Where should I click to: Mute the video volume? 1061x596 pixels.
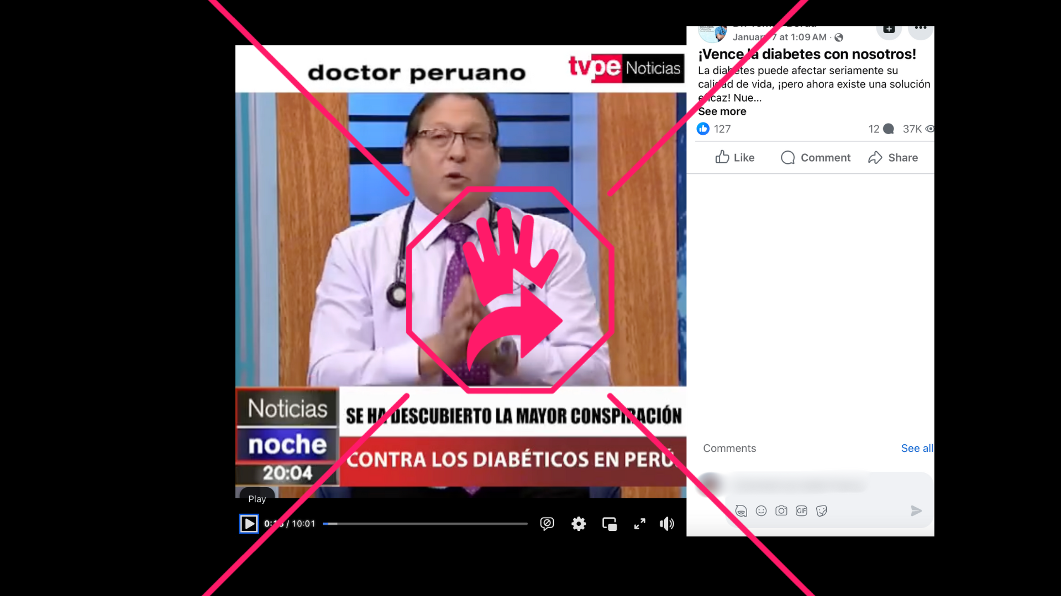coord(667,523)
